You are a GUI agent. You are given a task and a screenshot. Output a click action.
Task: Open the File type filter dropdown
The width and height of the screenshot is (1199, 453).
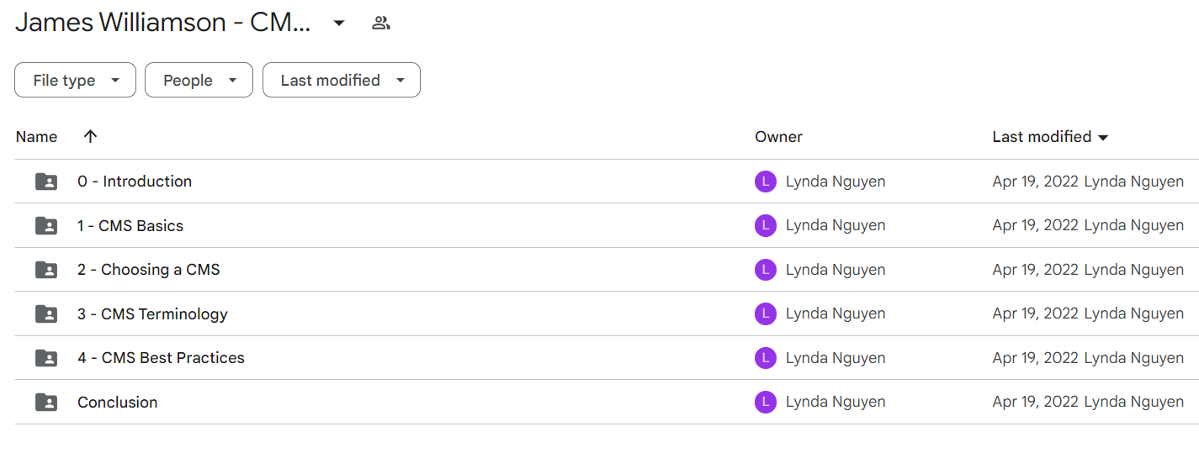[75, 80]
